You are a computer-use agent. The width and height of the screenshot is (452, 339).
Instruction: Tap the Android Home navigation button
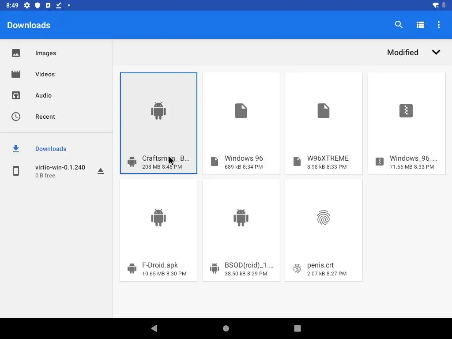[x=226, y=328]
